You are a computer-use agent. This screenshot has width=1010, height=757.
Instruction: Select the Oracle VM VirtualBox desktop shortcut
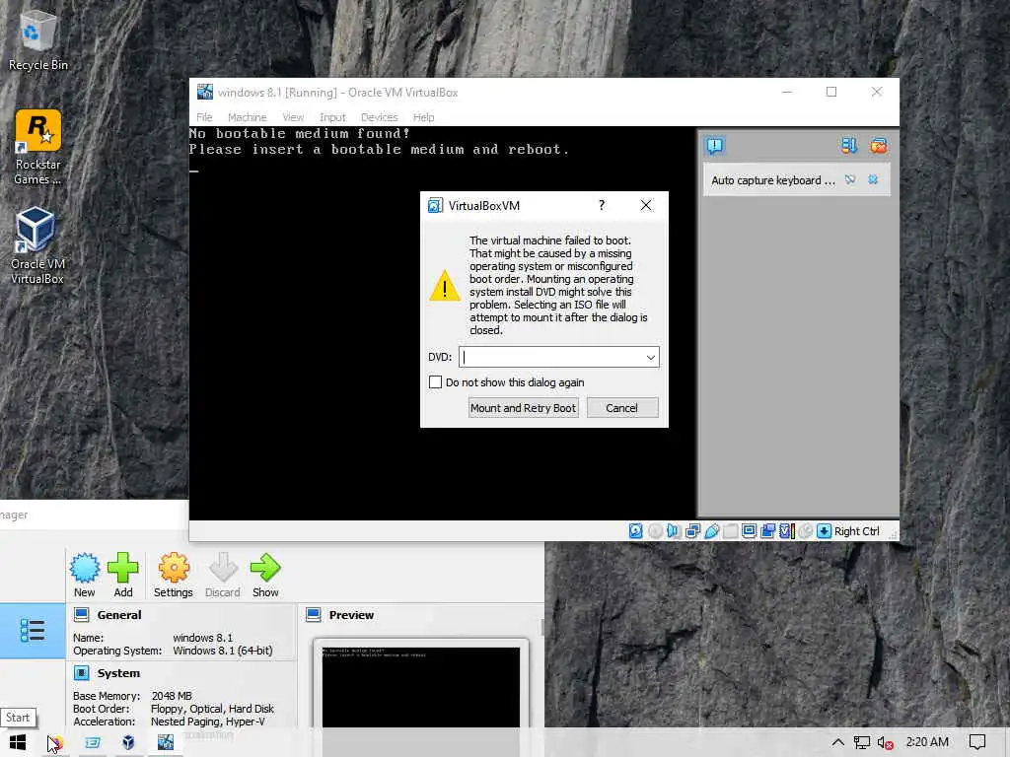point(37,245)
